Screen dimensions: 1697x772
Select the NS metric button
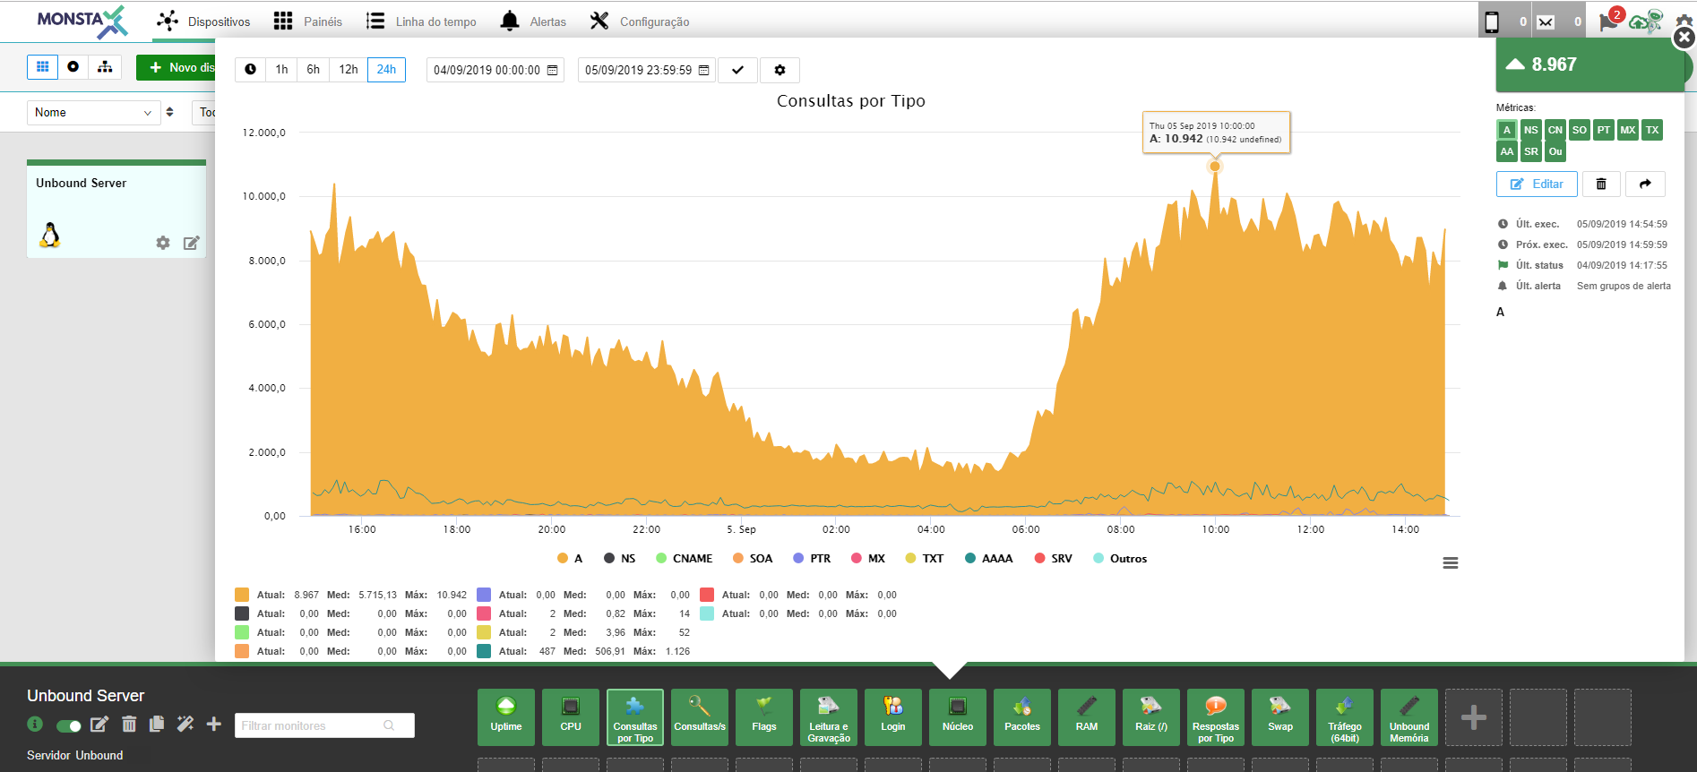point(1531,130)
